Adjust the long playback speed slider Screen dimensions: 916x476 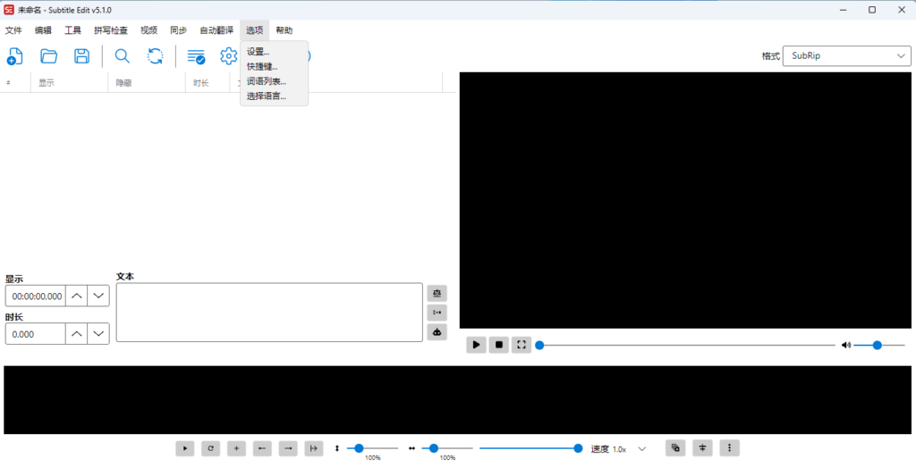[x=531, y=448]
